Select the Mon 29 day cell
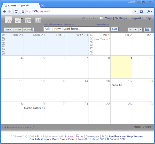Screen dimensions: 155x144 (34, 44)
